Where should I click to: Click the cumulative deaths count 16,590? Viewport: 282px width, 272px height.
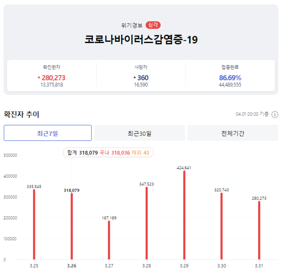coord(141,85)
